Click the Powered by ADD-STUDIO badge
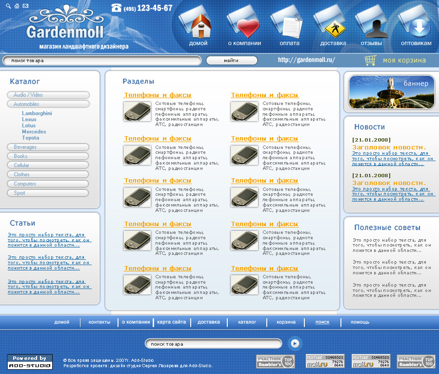Screen dimensions: 439x374 coord(30,362)
